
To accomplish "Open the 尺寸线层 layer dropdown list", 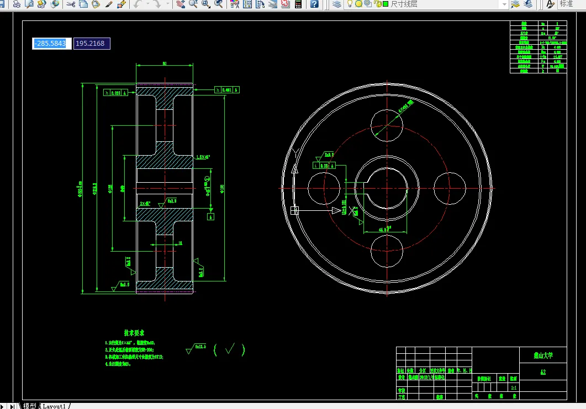I will click(427, 4).
